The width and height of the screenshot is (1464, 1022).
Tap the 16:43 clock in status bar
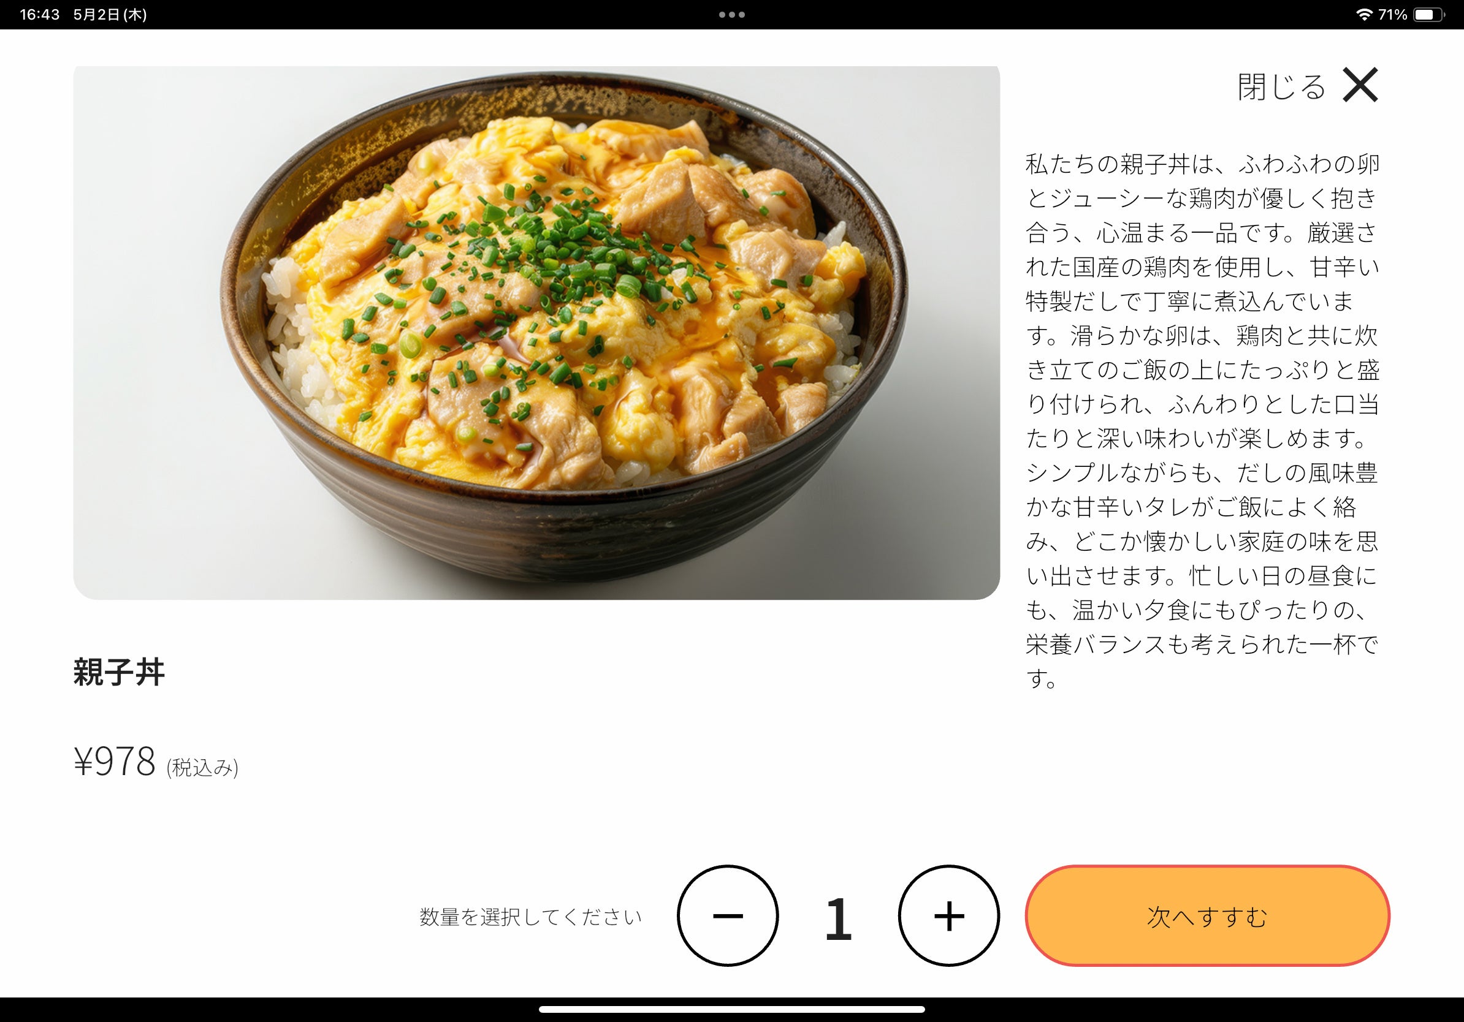click(39, 14)
